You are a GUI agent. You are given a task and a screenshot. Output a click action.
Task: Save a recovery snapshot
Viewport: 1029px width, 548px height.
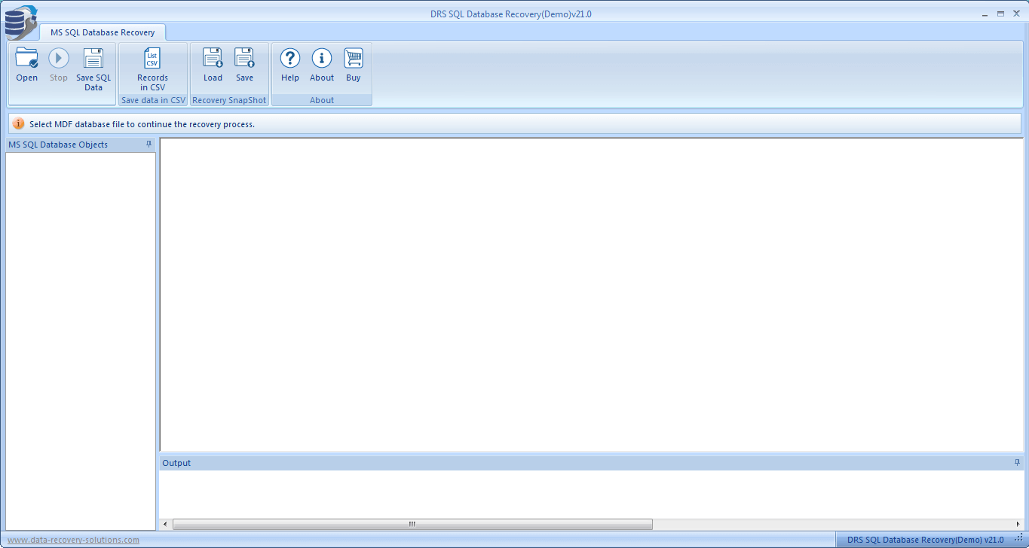click(x=244, y=66)
